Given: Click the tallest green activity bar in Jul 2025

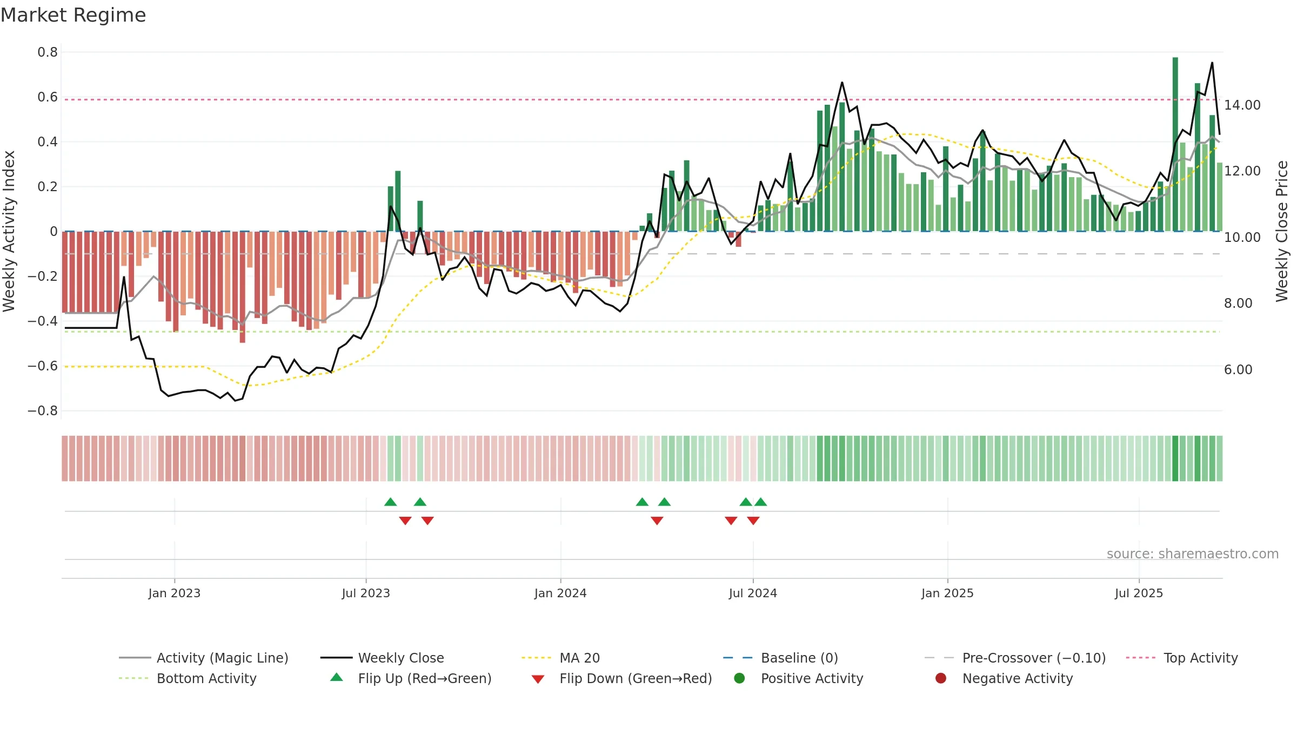Looking at the screenshot, I should pyautogui.click(x=1175, y=144).
